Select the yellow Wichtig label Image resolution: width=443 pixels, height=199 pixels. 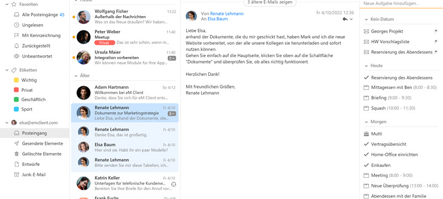[x=17, y=80]
